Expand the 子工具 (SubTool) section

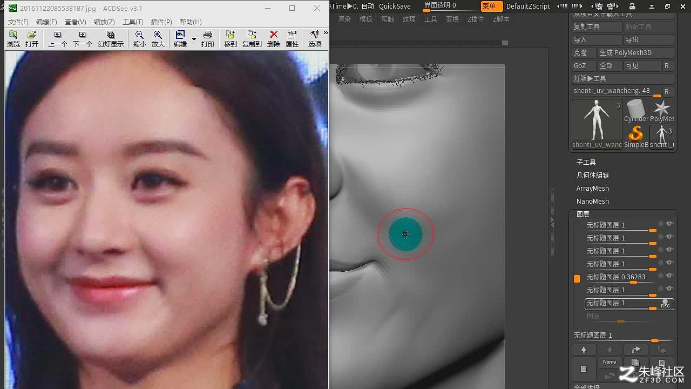[x=586, y=162]
